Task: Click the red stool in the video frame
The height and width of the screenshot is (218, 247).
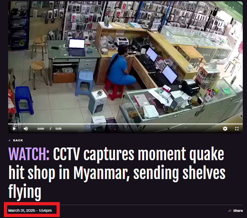Action: click(x=114, y=90)
